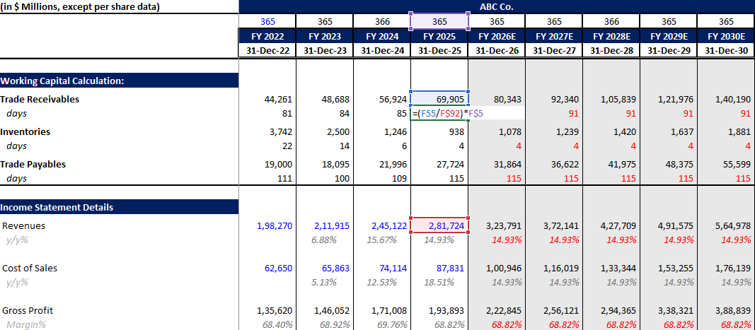755x330 pixels.
Task: Select payable days value 109
Action: [398, 179]
